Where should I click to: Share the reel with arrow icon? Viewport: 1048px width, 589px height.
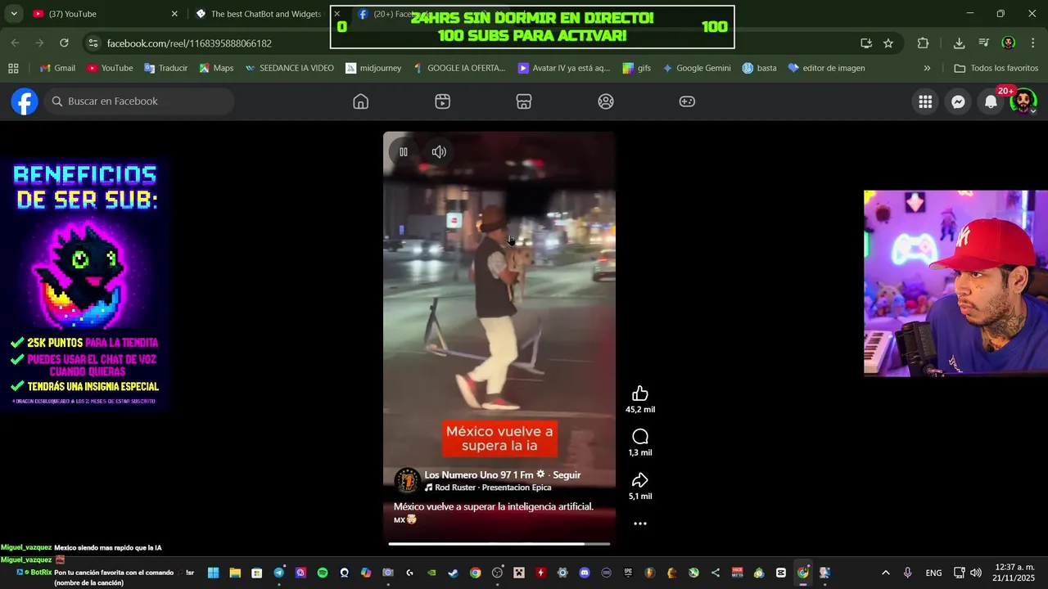(640, 480)
